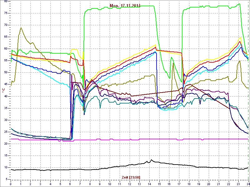Click hour 19 on the time axis

click(199, 184)
